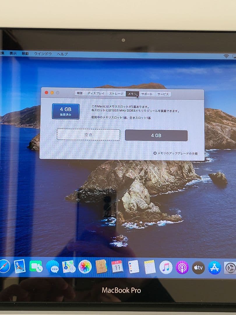Open the Photos app
Image resolution: width=236 pixels, height=315 pixels.
point(84,268)
